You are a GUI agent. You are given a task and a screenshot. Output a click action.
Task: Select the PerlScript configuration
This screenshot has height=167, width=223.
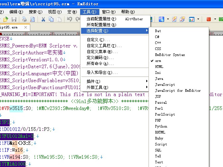pos(179,114)
